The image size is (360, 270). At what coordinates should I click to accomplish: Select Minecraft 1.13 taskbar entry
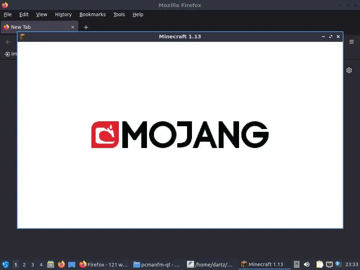pyautogui.click(x=264, y=264)
